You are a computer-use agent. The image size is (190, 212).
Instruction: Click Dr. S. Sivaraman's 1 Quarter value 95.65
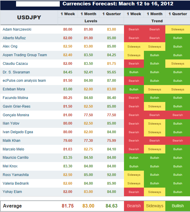coord(112,72)
